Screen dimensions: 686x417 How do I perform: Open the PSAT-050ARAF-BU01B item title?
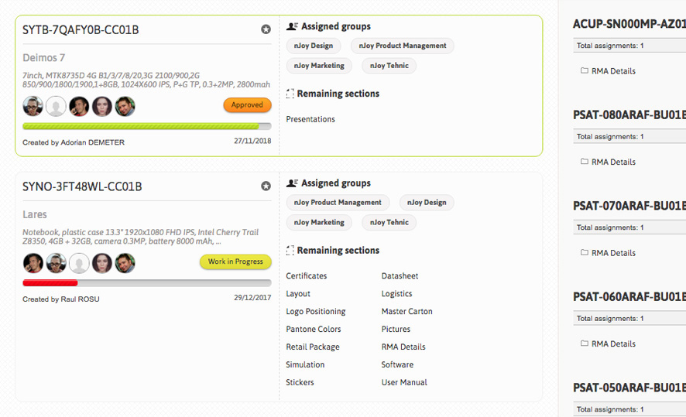[629, 388]
